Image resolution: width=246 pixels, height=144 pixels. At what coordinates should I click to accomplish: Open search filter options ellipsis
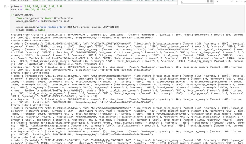tap(242, 2)
